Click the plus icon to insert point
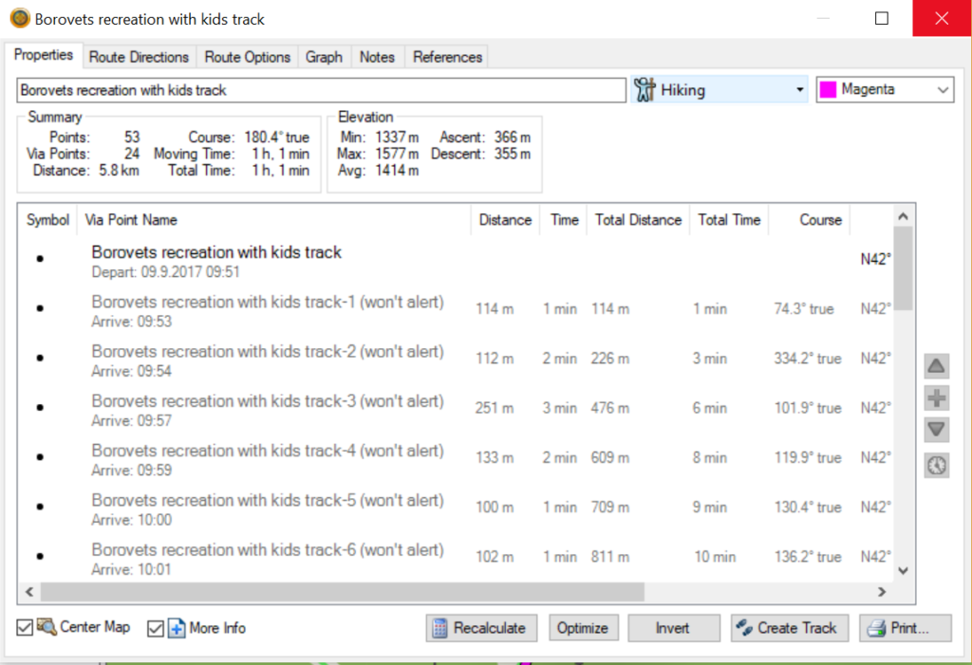 pyautogui.click(x=936, y=398)
